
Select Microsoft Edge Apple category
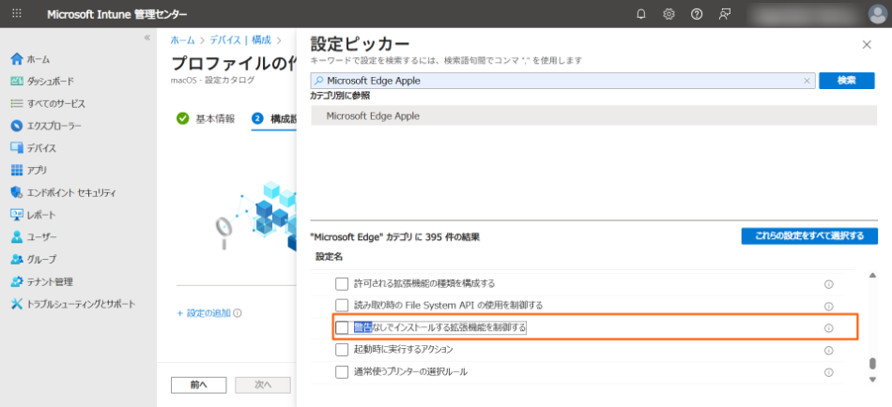click(x=373, y=116)
